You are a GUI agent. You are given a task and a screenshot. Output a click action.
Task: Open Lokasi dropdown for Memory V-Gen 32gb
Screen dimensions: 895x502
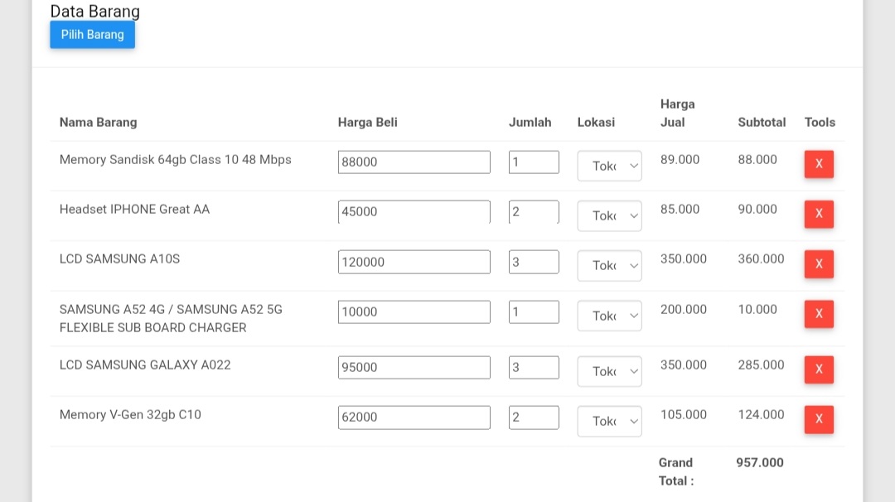coord(609,421)
